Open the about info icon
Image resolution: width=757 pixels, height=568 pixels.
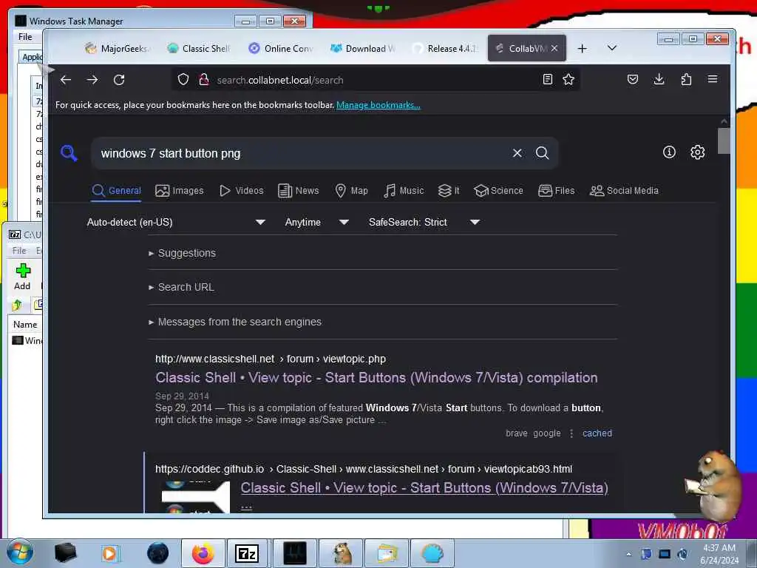(669, 152)
